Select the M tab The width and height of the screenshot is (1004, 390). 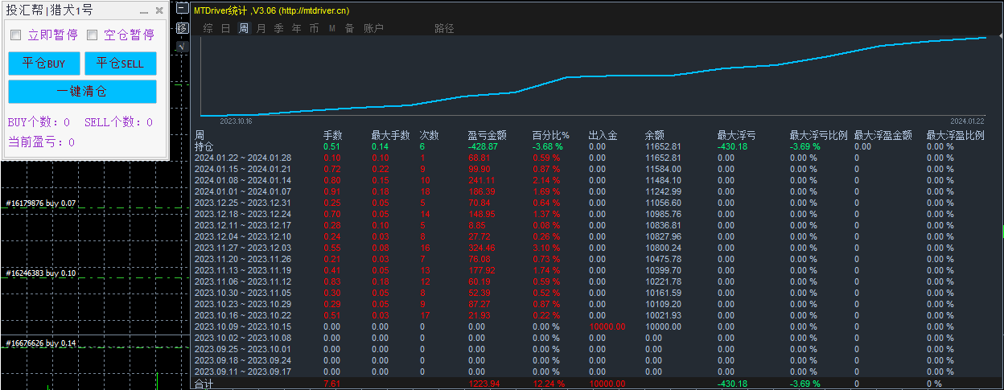tap(331, 28)
